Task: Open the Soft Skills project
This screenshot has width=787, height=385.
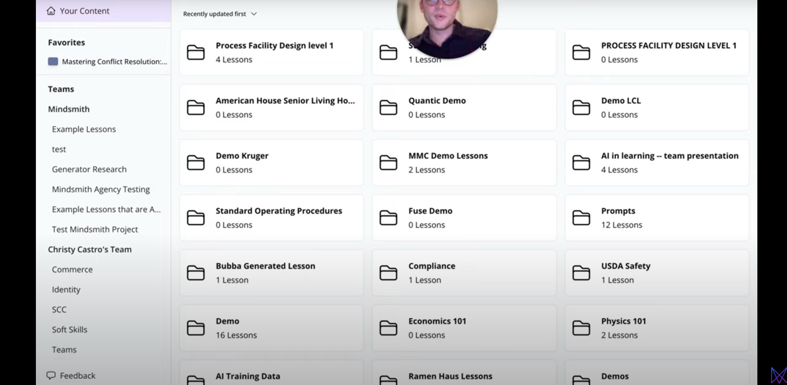Action: click(70, 329)
